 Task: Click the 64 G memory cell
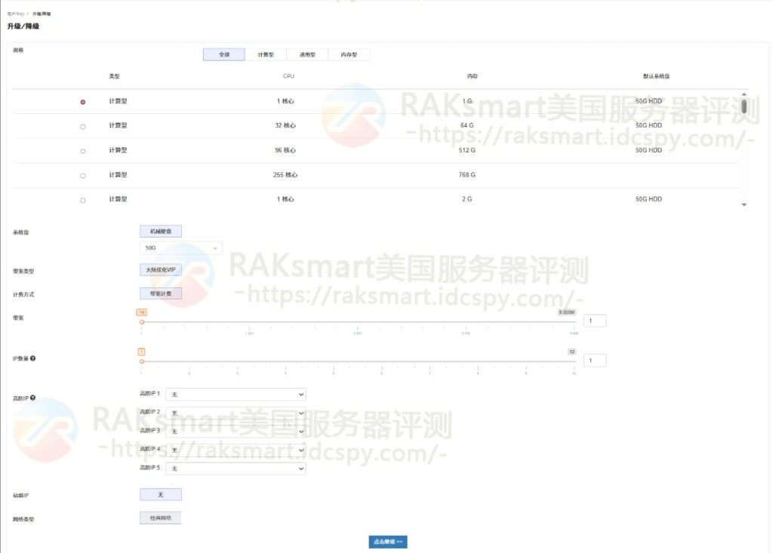tap(467, 126)
